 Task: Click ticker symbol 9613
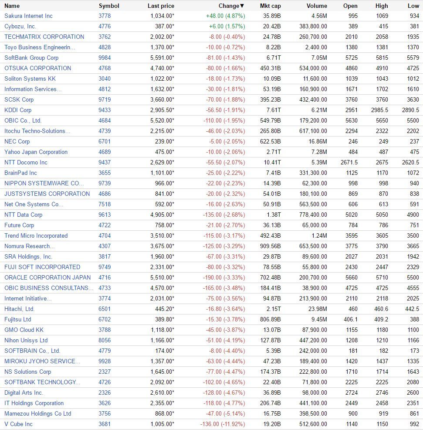(105, 215)
